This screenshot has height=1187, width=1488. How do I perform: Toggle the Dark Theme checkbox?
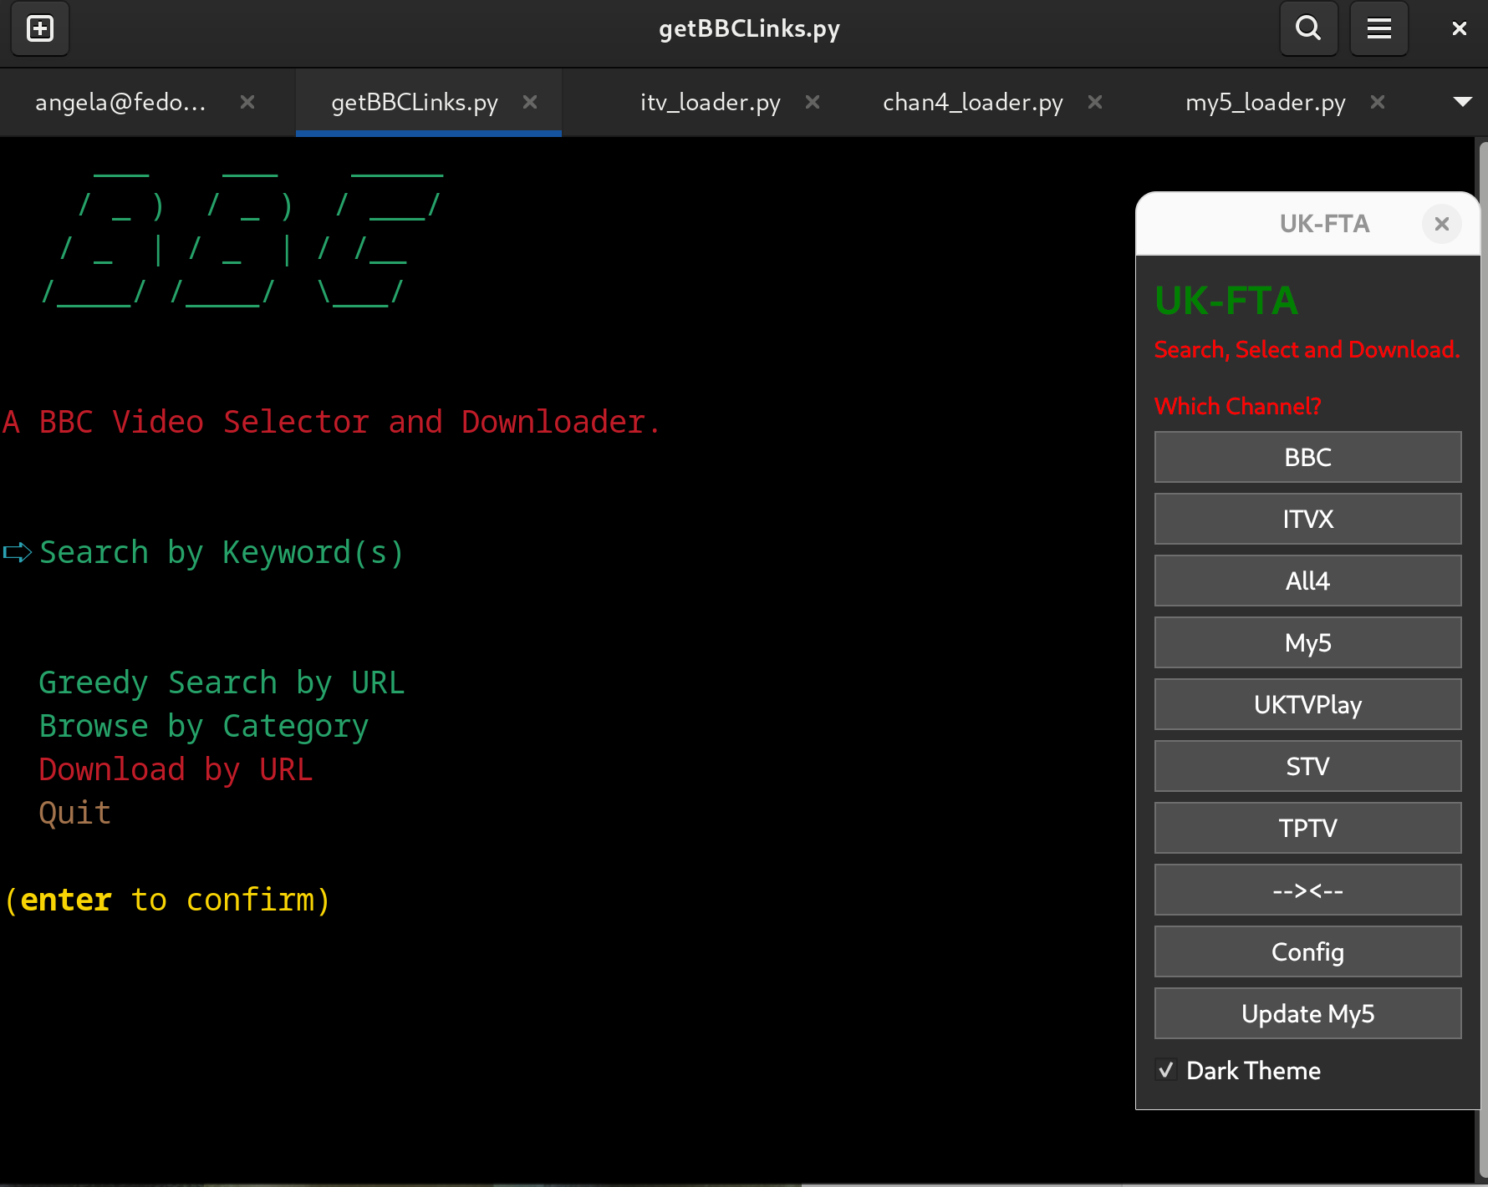(1166, 1070)
